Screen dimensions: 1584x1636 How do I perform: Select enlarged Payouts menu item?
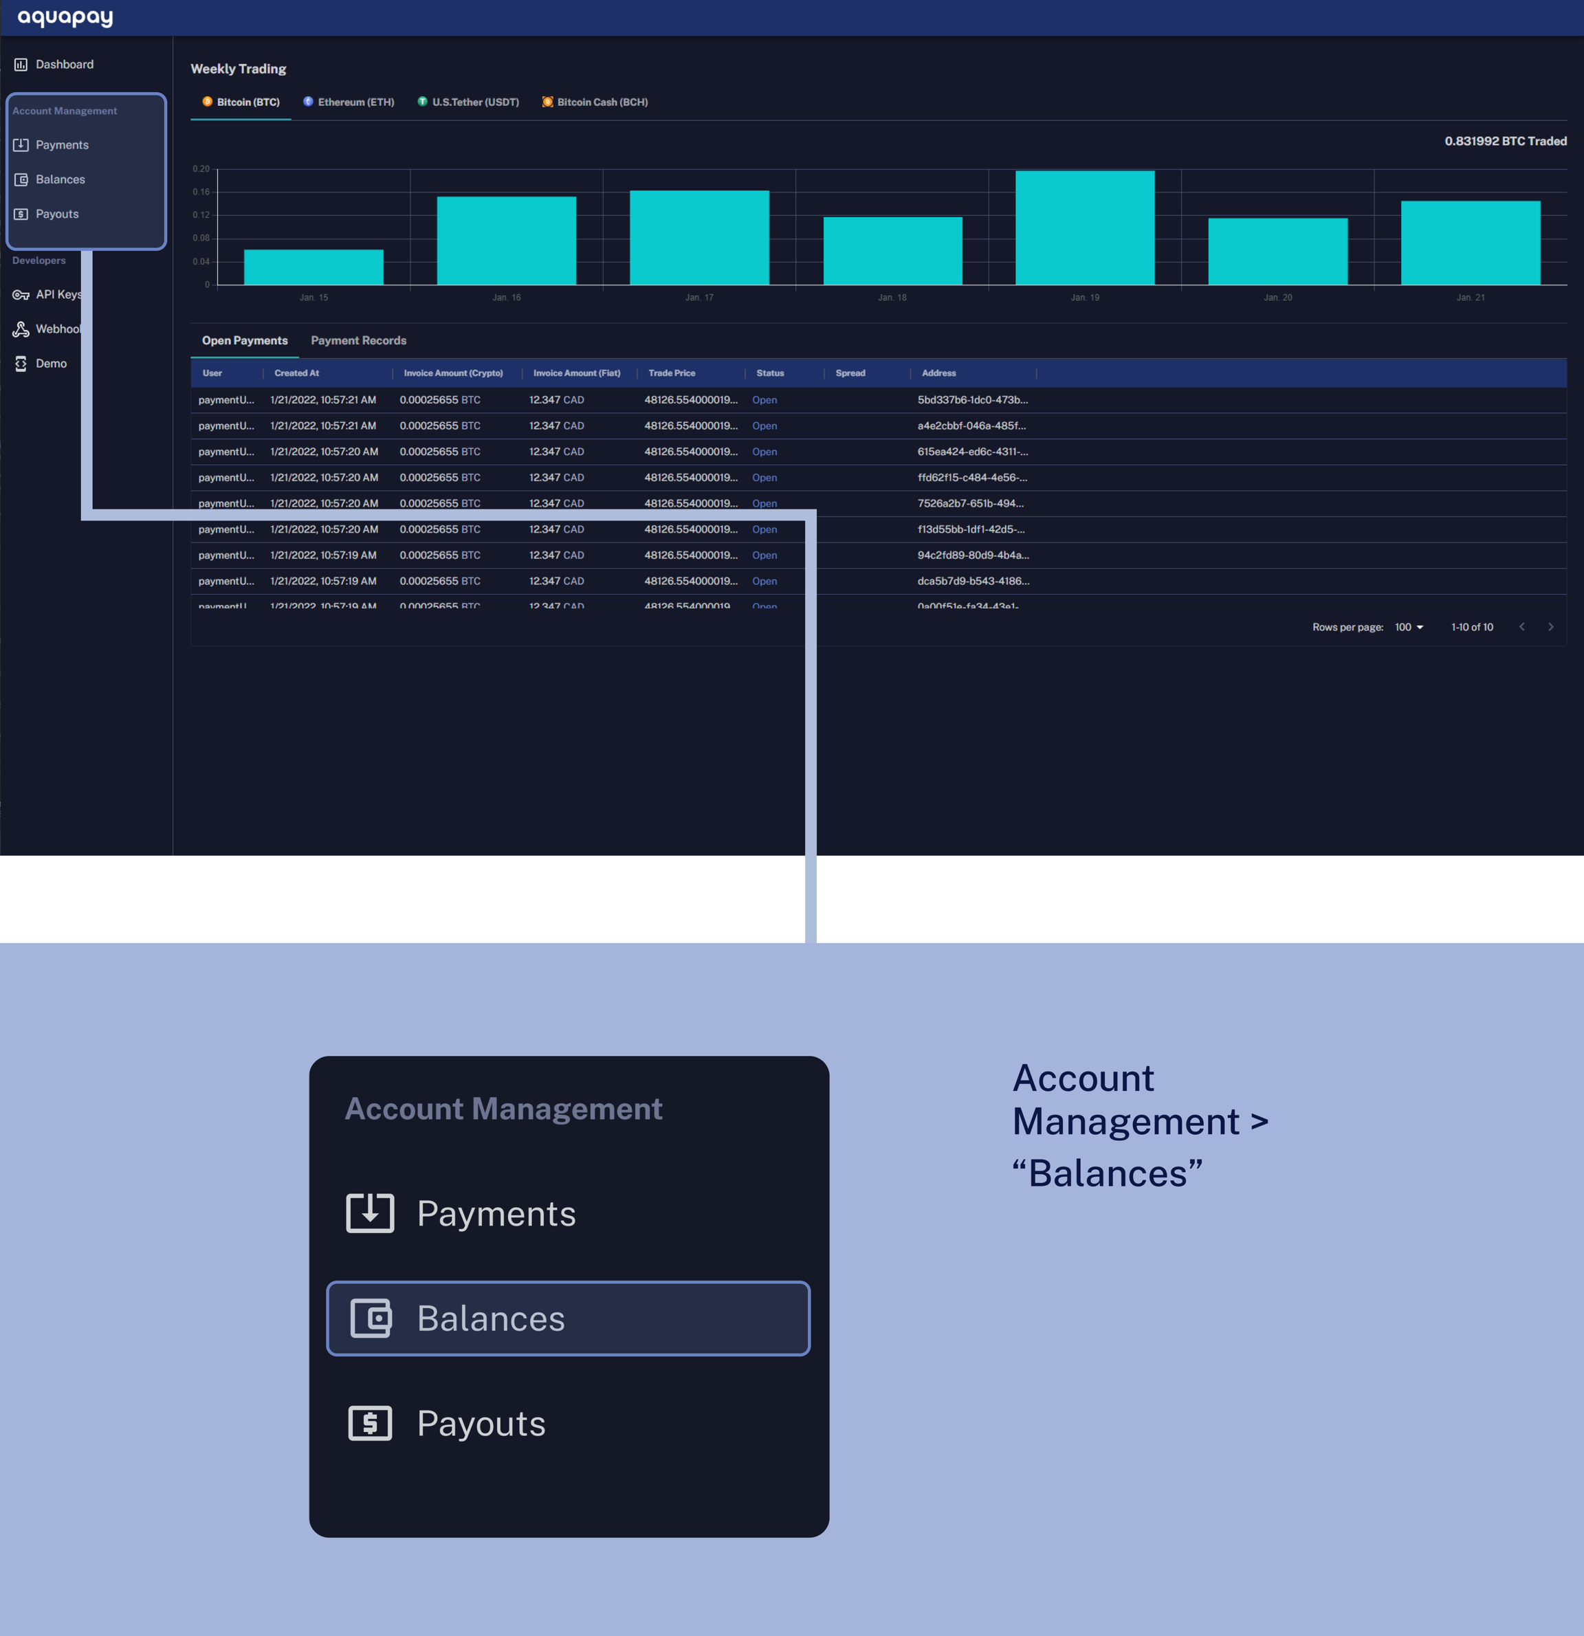481,1424
